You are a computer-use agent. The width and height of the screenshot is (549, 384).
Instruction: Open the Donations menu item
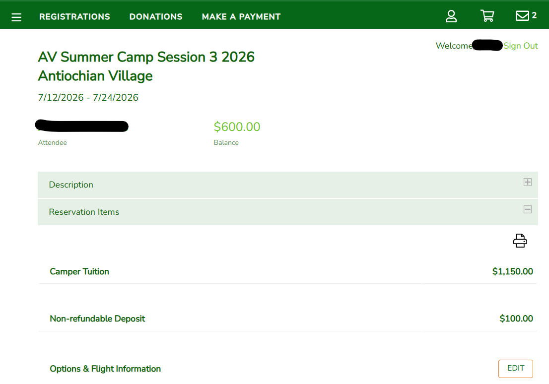pos(156,17)
